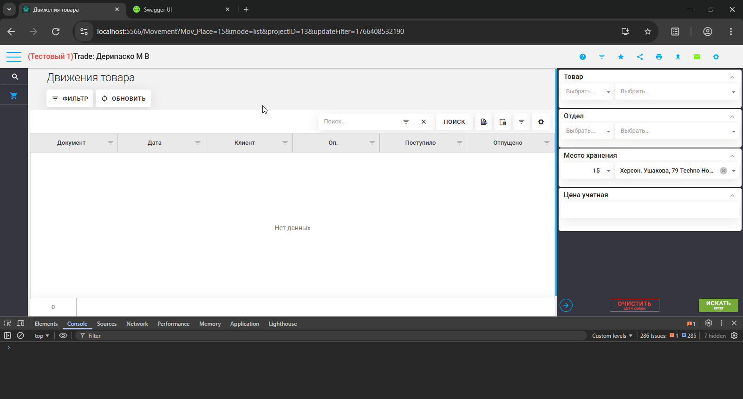This screenshot has width=743, height=399.
Task: Reload the page using browser refresh
Action: [56, 32]
